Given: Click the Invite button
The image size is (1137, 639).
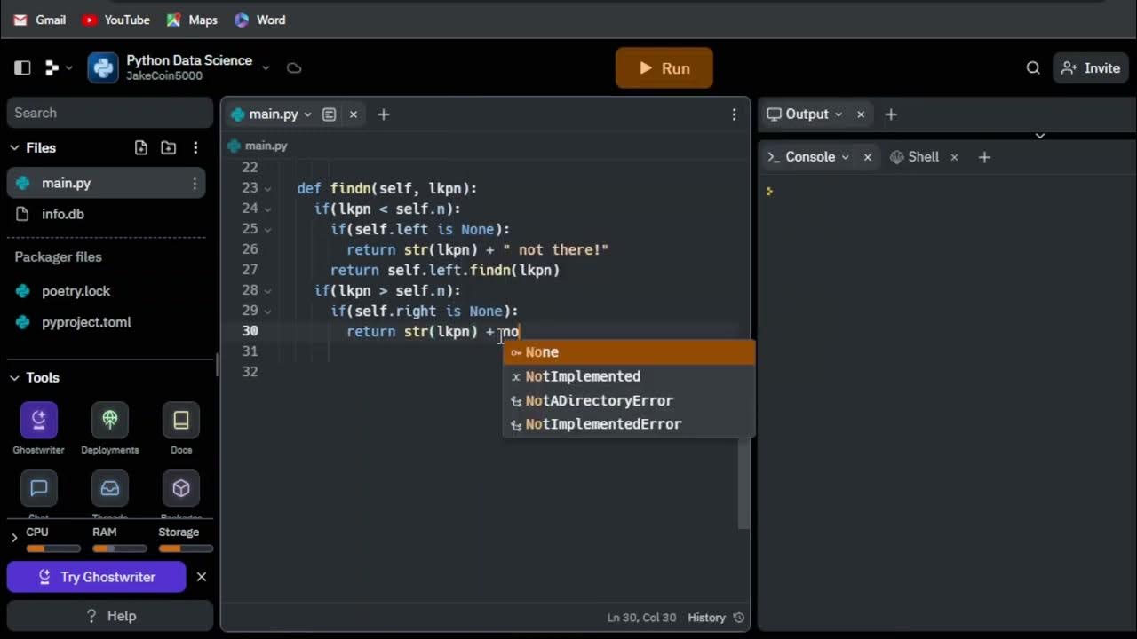Looking at the screenshot, I should (1091, 67).
